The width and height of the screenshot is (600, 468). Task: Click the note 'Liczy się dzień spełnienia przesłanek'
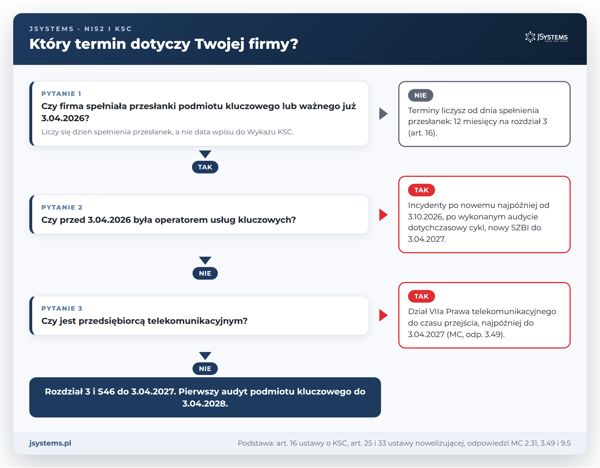click(x=168, y=132)
